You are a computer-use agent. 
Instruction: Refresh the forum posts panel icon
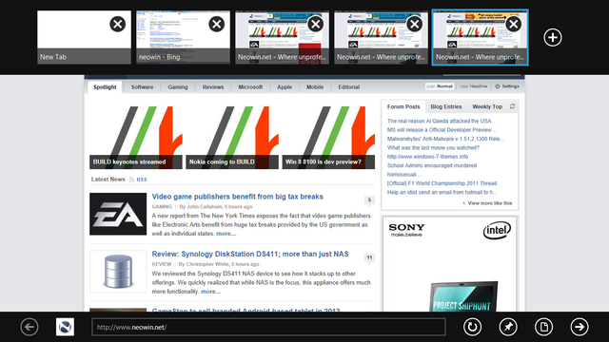click(x=512, y=106)
